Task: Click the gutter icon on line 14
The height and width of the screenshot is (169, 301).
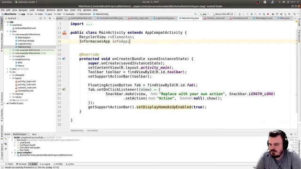Action: point(64,33)
